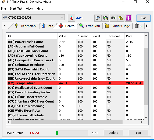Image resolution: width=154 pixels, height=140 pixels.
Task: Select the (C6) Offline Uncorrectable row
Action: coord(76,97)
